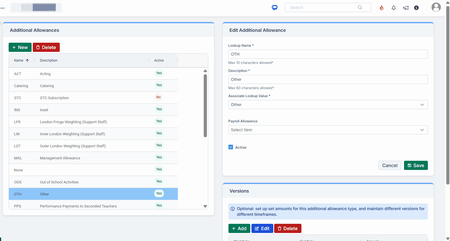Select the INS Inset row

click(93, 110)
